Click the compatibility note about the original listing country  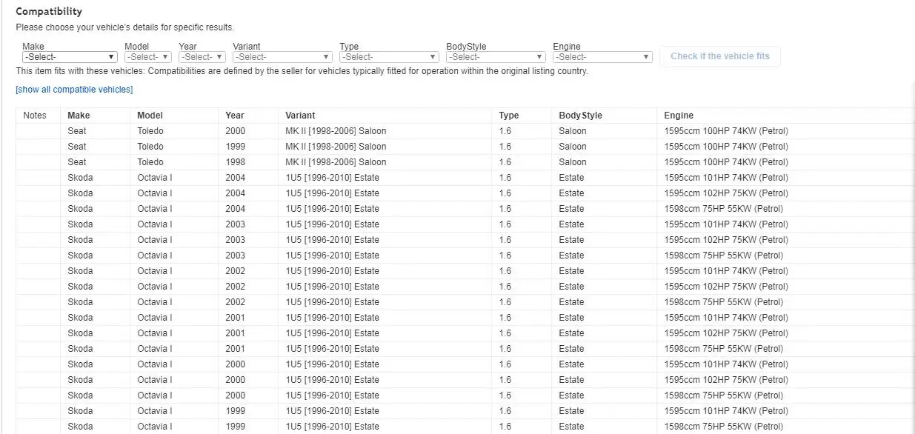[x=302, y=72]
